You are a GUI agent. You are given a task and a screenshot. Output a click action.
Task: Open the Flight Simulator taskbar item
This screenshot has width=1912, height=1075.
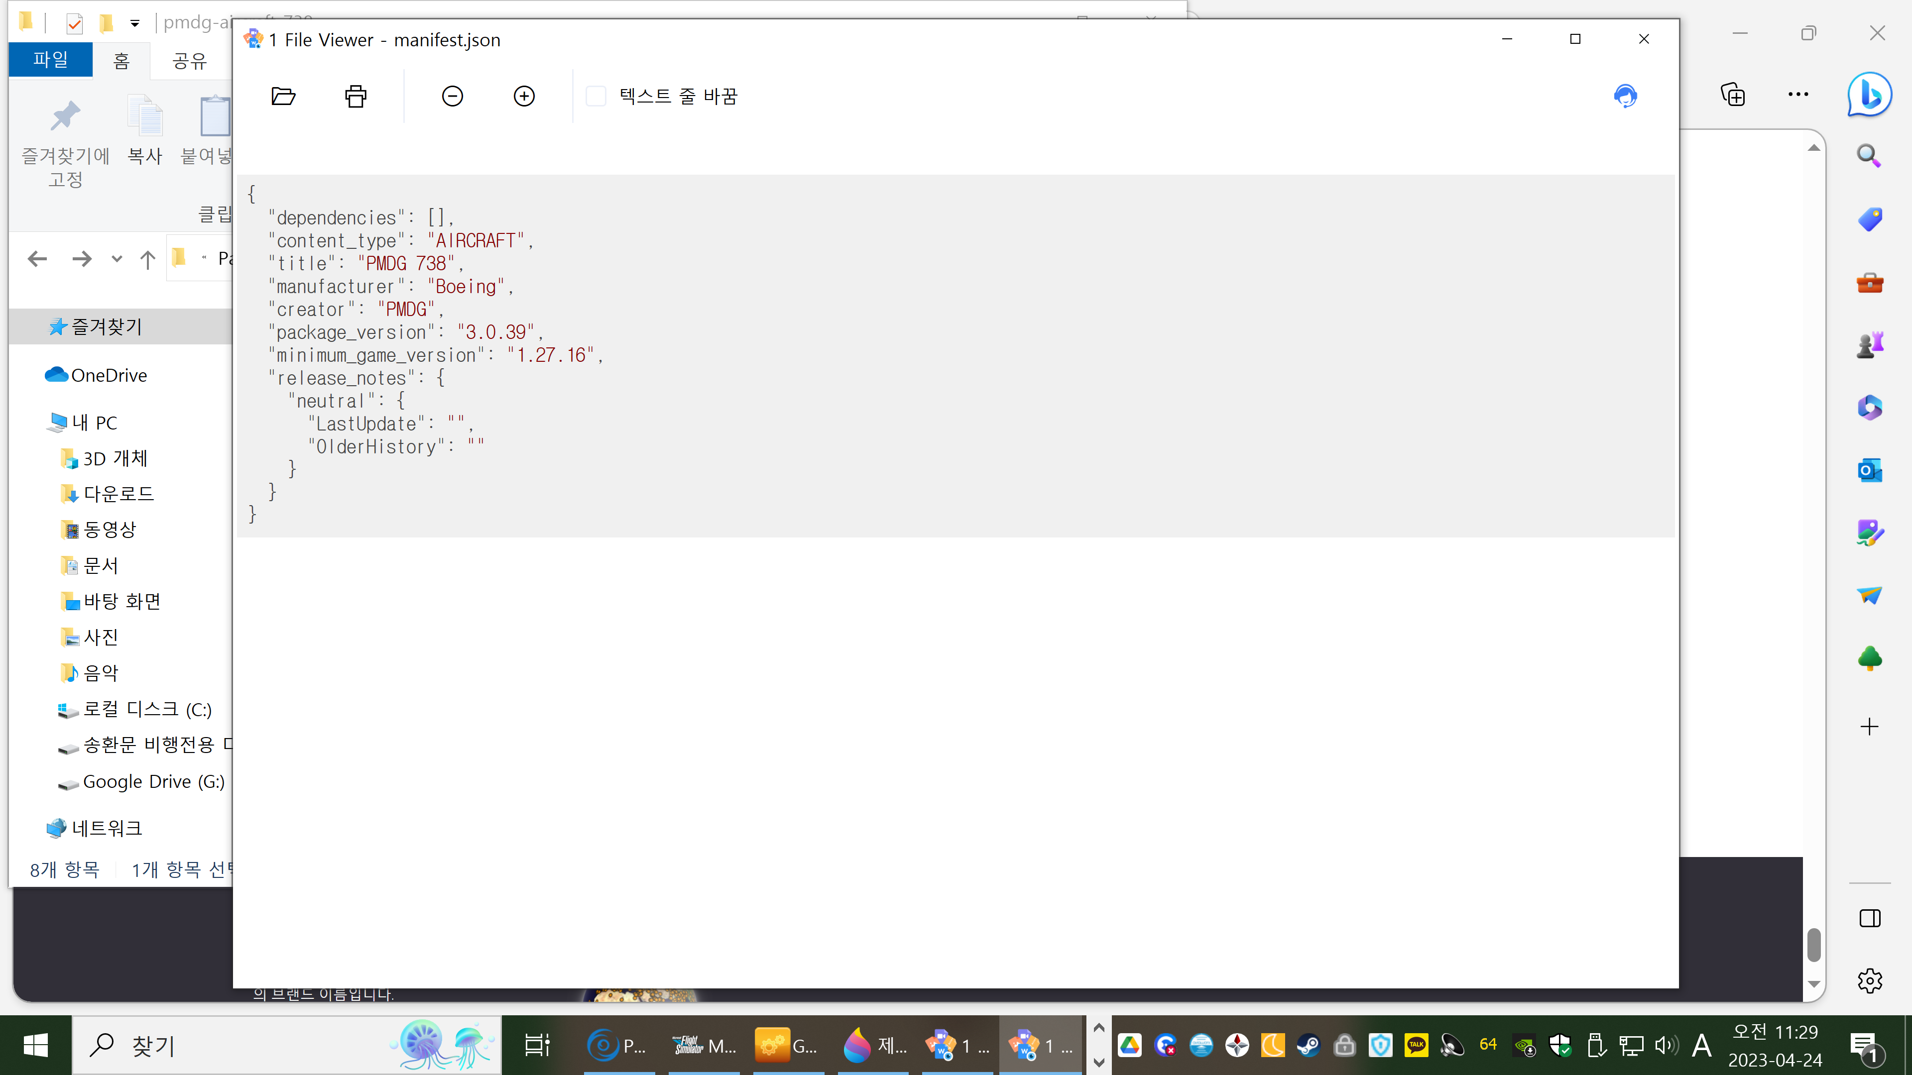pos(704,1045)
